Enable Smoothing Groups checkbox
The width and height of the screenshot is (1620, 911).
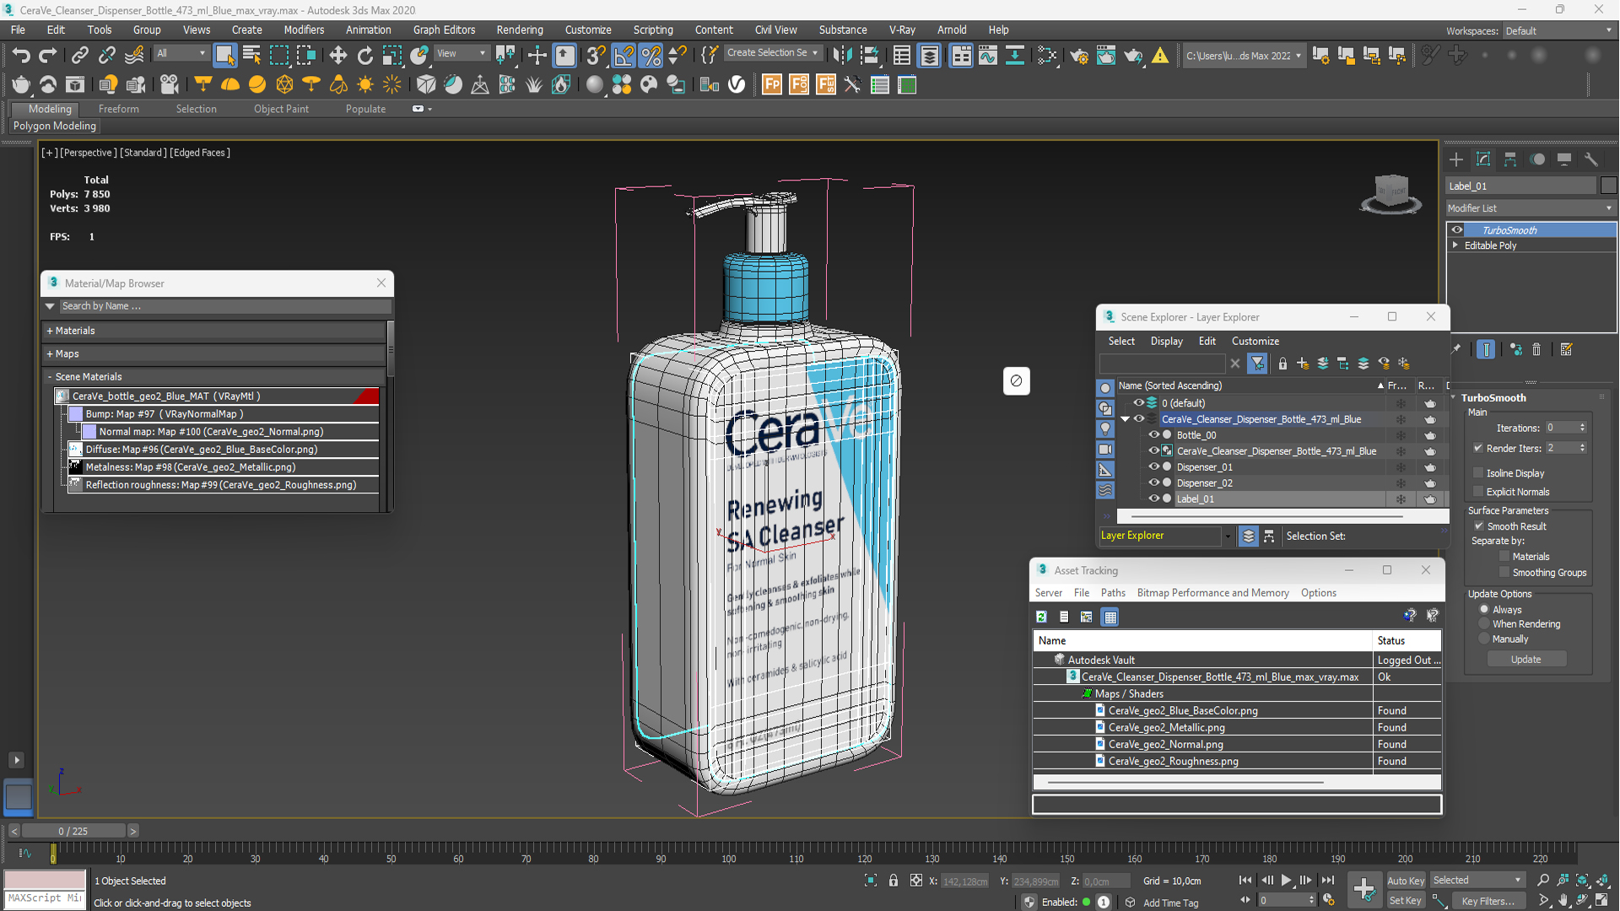coord(1504,573)
